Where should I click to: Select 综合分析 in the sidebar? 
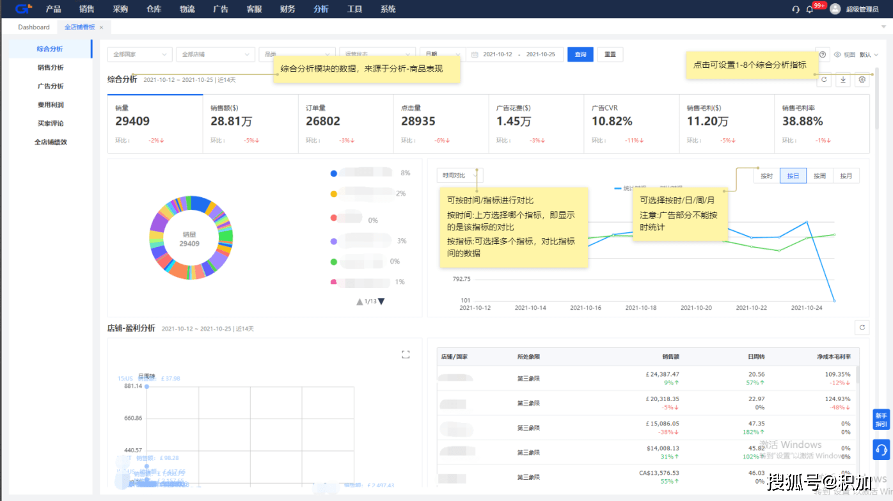click(50, 49)
